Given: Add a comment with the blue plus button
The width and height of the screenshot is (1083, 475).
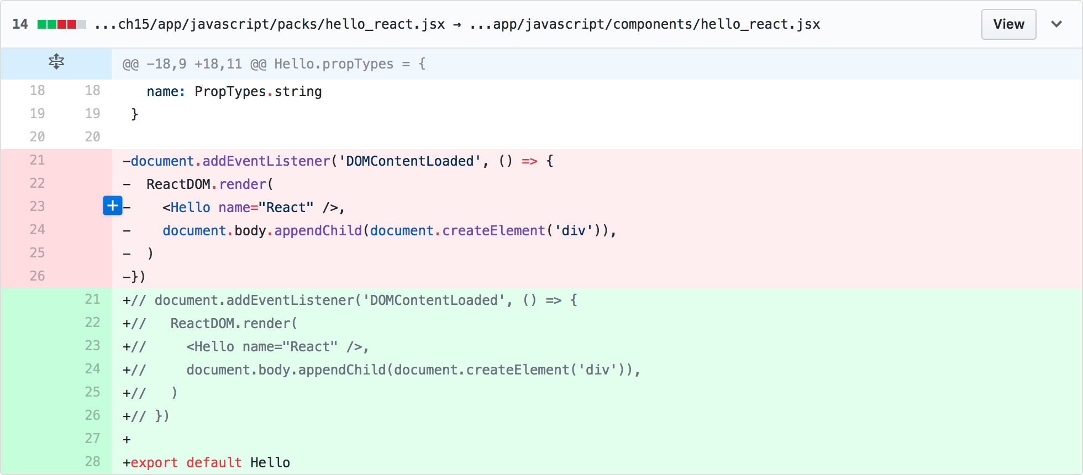Looking at the screenshot, I should [x=113, y=206].
